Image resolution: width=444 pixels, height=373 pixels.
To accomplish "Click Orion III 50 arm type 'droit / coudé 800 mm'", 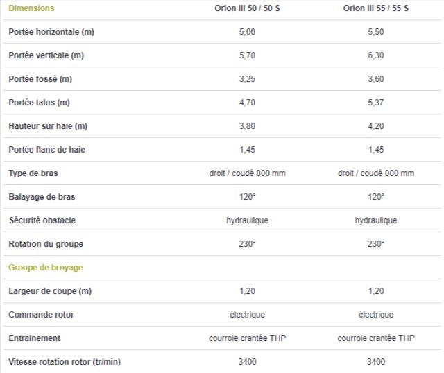I will pos(247,173).
